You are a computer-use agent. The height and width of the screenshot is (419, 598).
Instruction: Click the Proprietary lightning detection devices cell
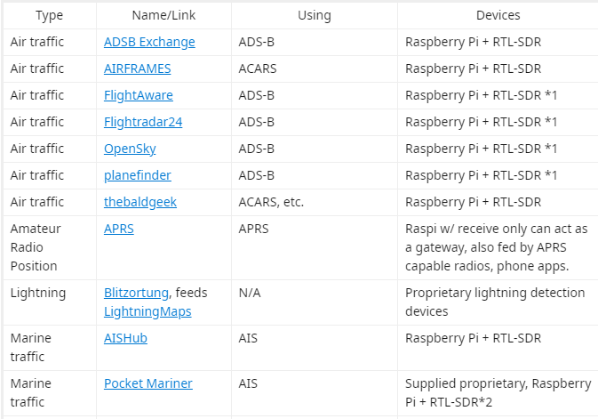498,302
